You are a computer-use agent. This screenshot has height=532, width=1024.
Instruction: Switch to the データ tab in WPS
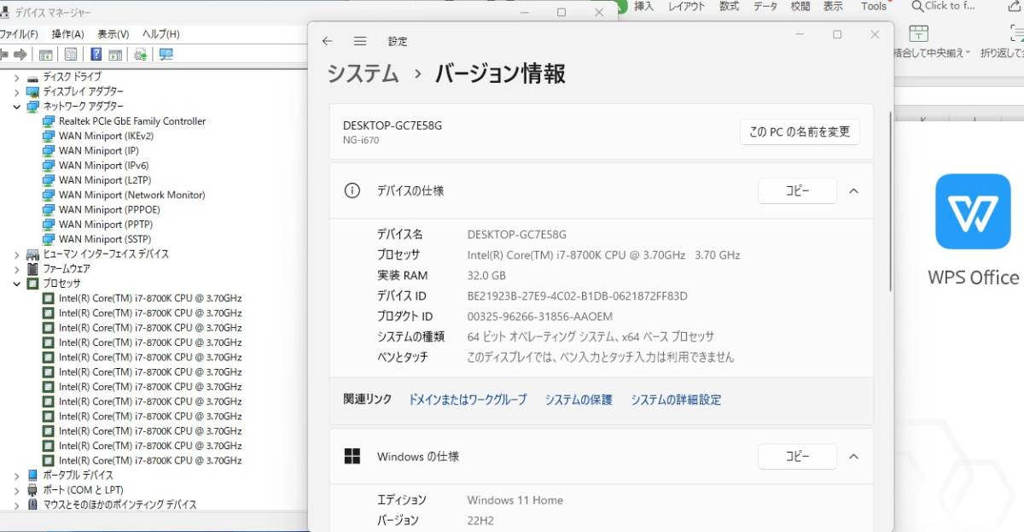click(765, 6)
